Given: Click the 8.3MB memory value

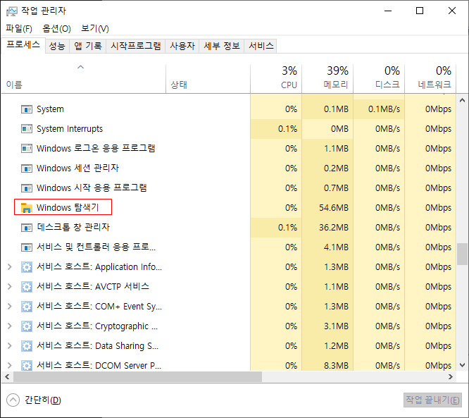Looking at the screenshot, I should point(336,366).
